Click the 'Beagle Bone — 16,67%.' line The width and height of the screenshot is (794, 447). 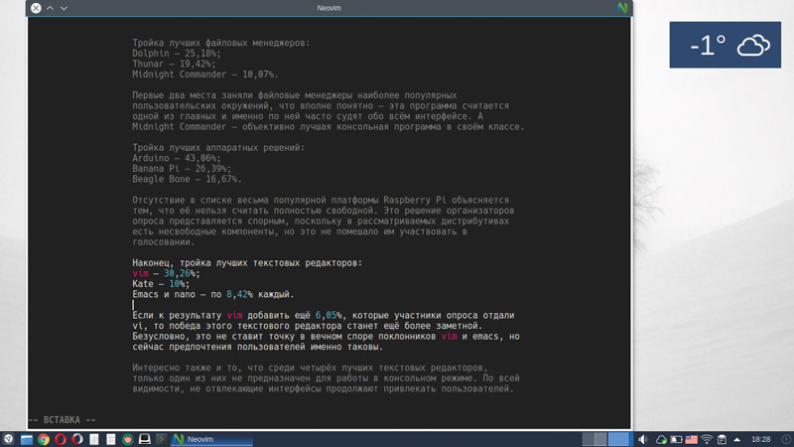click(187, 180)
